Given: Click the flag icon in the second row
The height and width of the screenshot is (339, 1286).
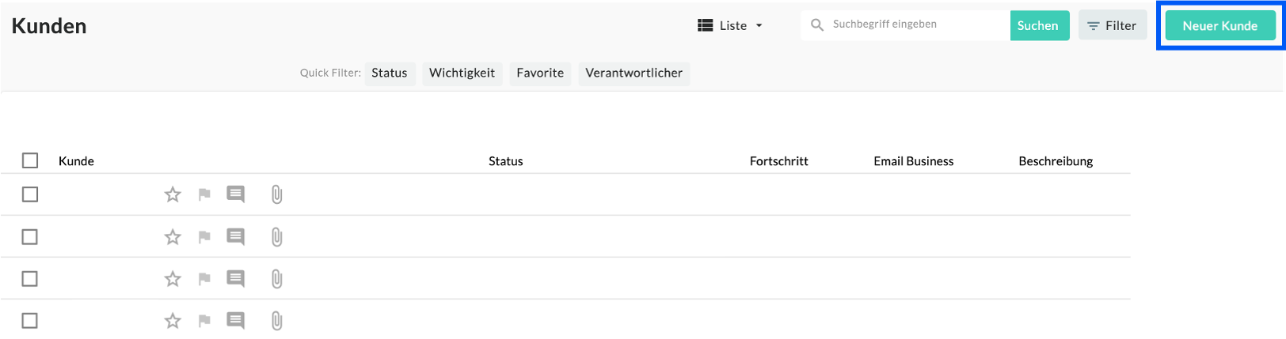Looking at the screenshot, I should click(x=204, y=237).
